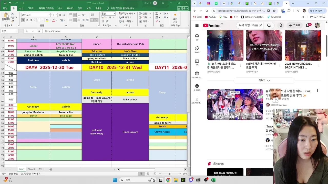
Task: Click the fill color bucket icon
Action: point(47,20)
